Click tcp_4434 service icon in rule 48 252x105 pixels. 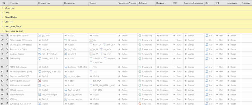pyautogui.click(x=101, y=54)
